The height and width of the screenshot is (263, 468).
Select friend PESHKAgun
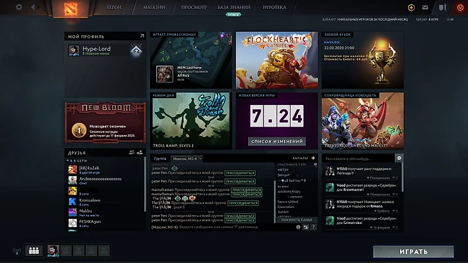pyautogui.click(x=104, y=223)
